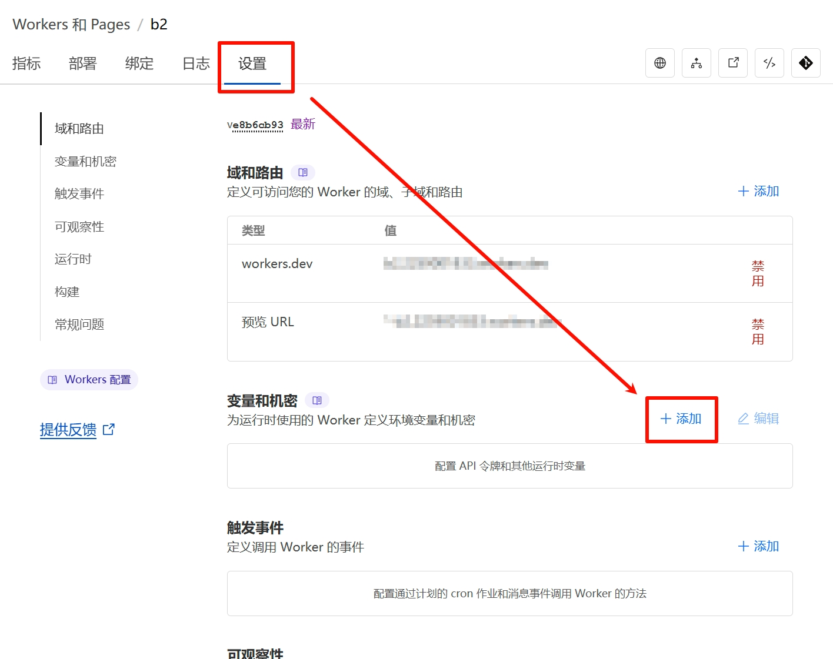This screenshot has width=833, height=659.
Task: Click 添加 for 触发事件 section
Action: point(758,546)
